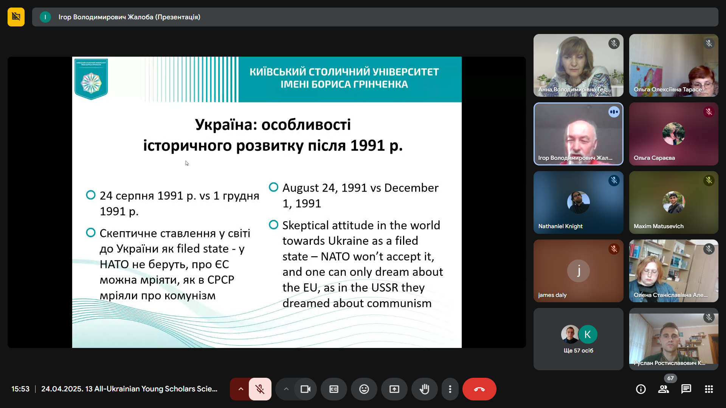This screenshot has height=408, width=726.
Task: Expand the audio settings arrow
Action: pyautogui.click(x=240, y=389)
